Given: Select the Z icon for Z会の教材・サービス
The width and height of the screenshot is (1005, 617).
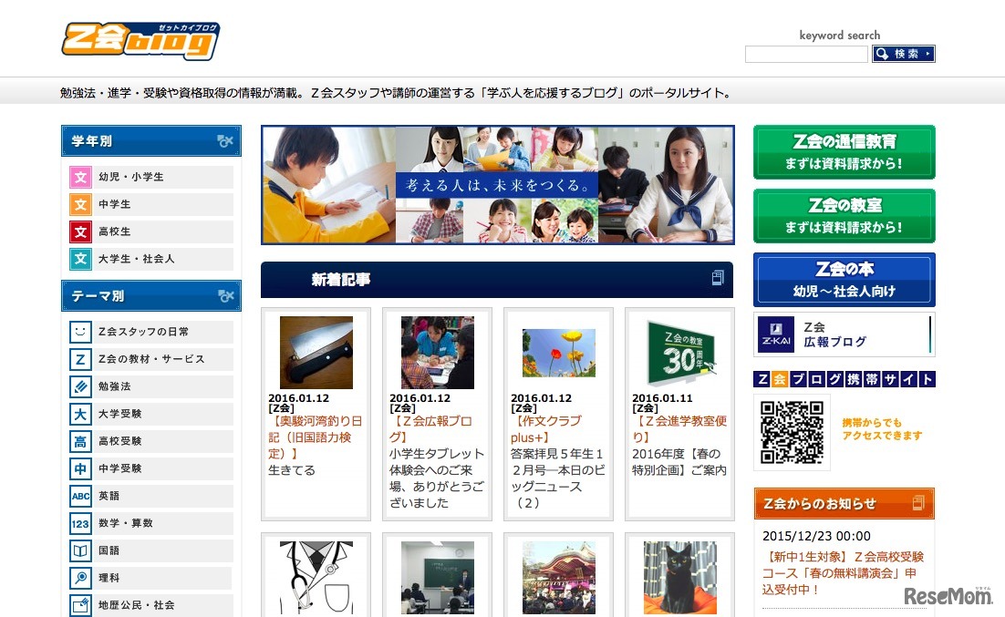Looking at the screenshot, I should pos(80,359).
